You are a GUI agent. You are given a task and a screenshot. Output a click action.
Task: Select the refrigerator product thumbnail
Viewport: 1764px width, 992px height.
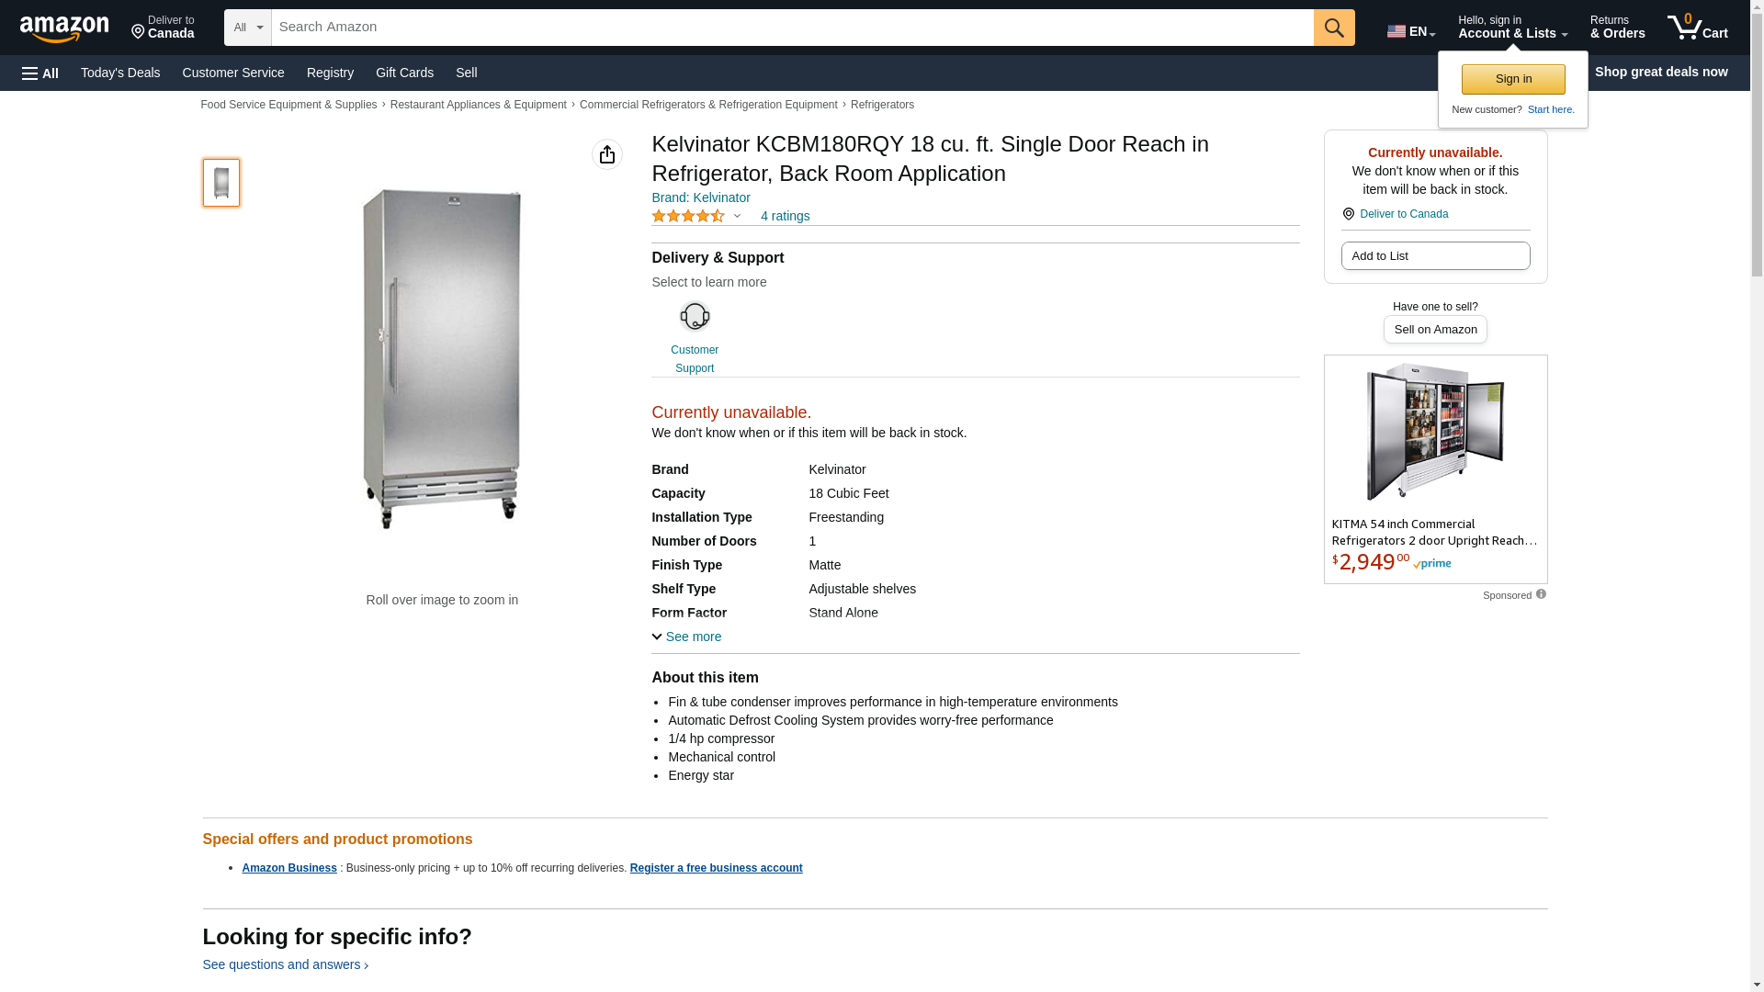221,182
